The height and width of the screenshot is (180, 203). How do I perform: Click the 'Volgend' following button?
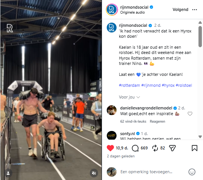(x=180, y=9)
